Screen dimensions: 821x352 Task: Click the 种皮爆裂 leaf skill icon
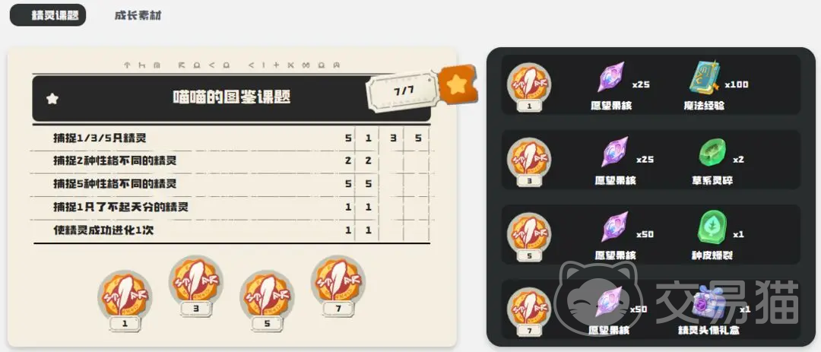pyautogui.click(x=711, y=228)
